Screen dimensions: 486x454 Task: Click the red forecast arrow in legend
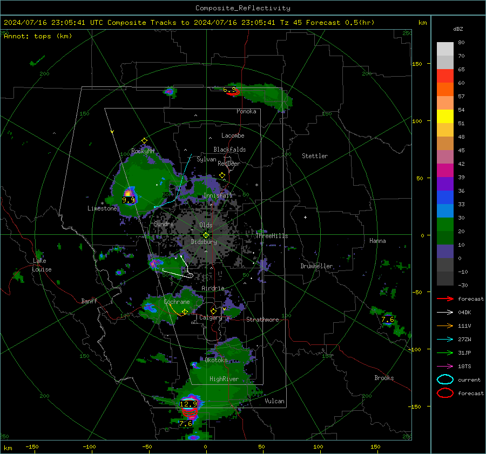point(445,299)
